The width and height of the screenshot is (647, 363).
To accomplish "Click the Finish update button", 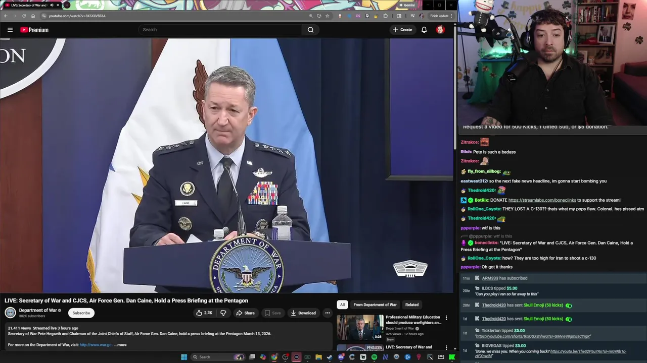I will tap(439, 16).
